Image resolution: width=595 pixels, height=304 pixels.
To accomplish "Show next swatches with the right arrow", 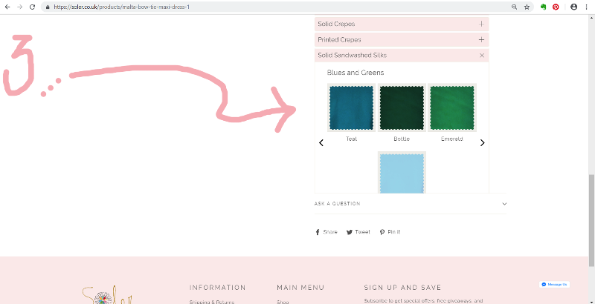I will [482, 142].
